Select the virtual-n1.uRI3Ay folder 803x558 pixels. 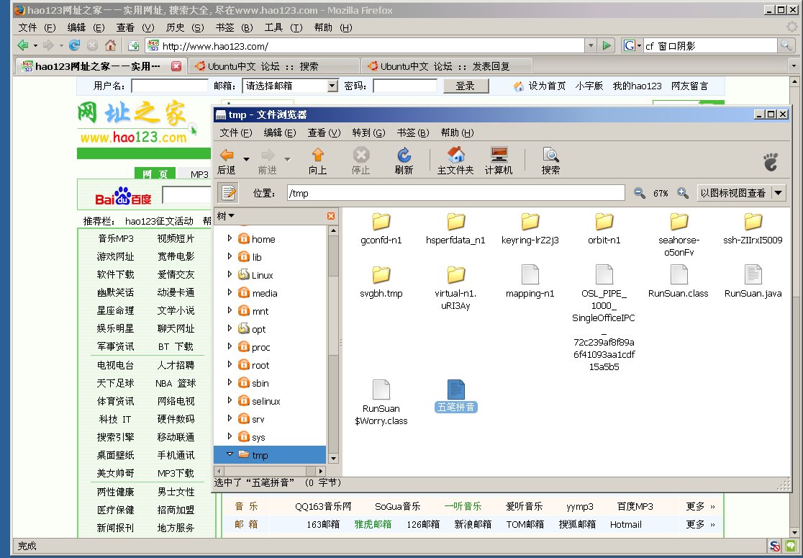tap(455, 274)
